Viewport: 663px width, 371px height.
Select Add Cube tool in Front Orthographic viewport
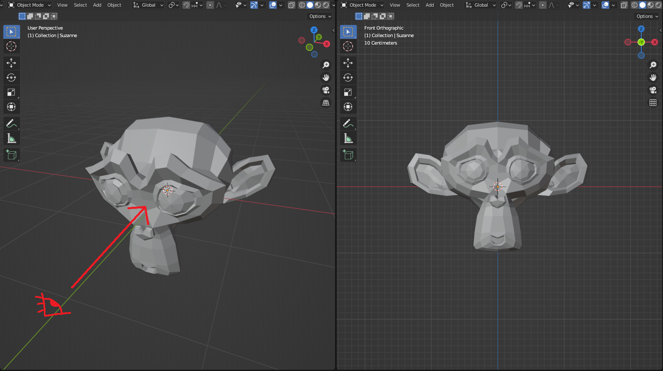348,155
